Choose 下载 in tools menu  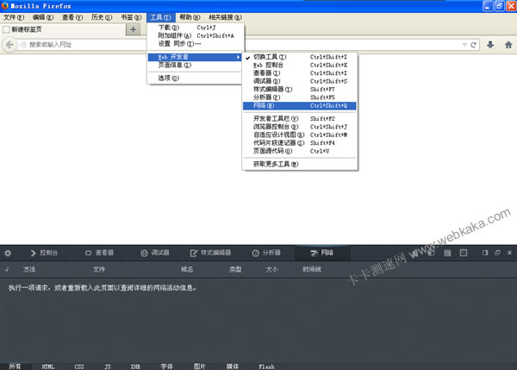coord(196,28)
